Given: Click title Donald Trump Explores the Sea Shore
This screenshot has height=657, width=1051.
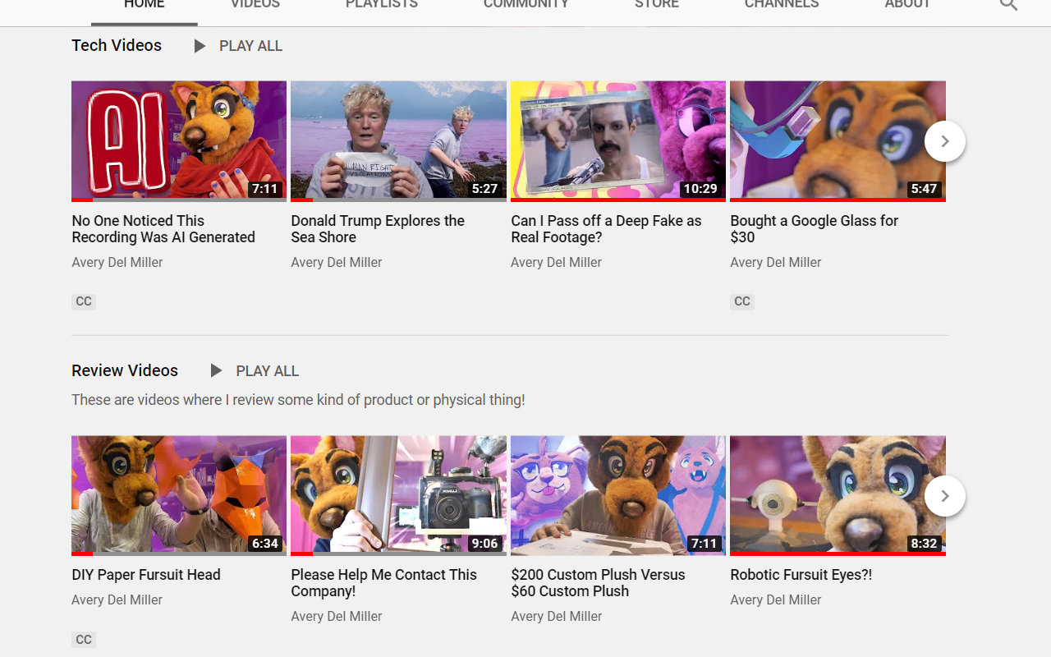Looking at the screenshot, I should coord(378,229).
